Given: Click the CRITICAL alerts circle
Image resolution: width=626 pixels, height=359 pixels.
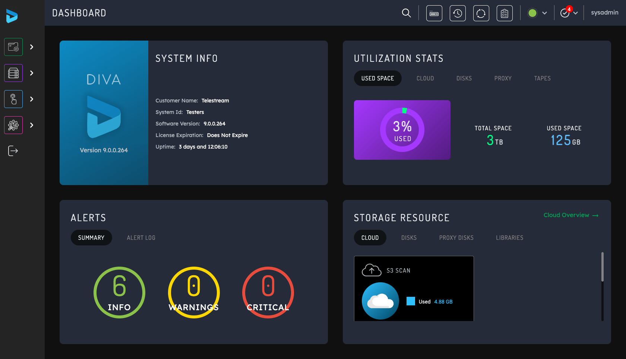Looking at the screenshot, I should click(268, 292).
